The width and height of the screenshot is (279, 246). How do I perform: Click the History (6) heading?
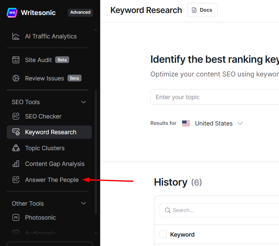(178, 182)
